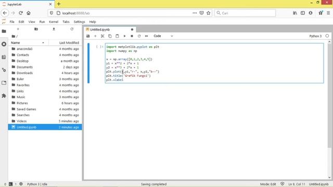The width and height of the screenshot is (333, 187).
Task: Open the Kernel menu
Action: pyautogui.click(x=54, y=22)
